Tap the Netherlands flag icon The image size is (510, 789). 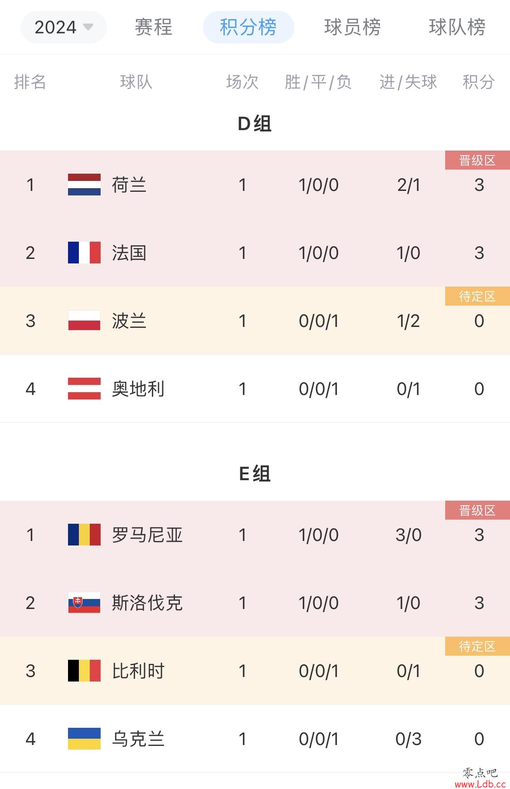click(x=84, y=185)
